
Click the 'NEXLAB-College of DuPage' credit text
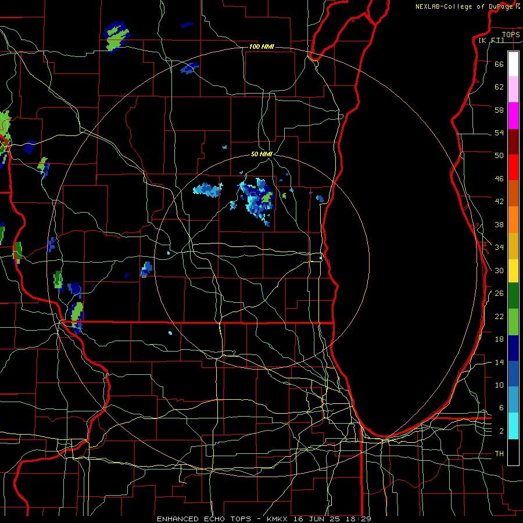click(x=465, y=6)
